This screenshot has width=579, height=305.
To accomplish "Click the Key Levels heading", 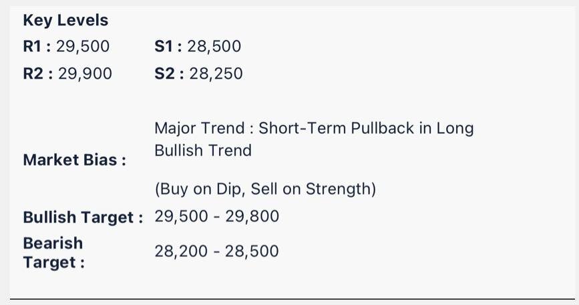I will pyautogui.click(x=65, y=20).
